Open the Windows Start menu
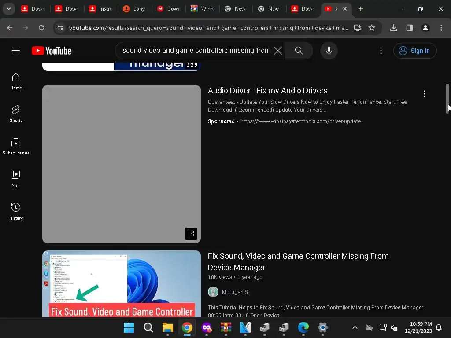 click(x=129, y=327)
